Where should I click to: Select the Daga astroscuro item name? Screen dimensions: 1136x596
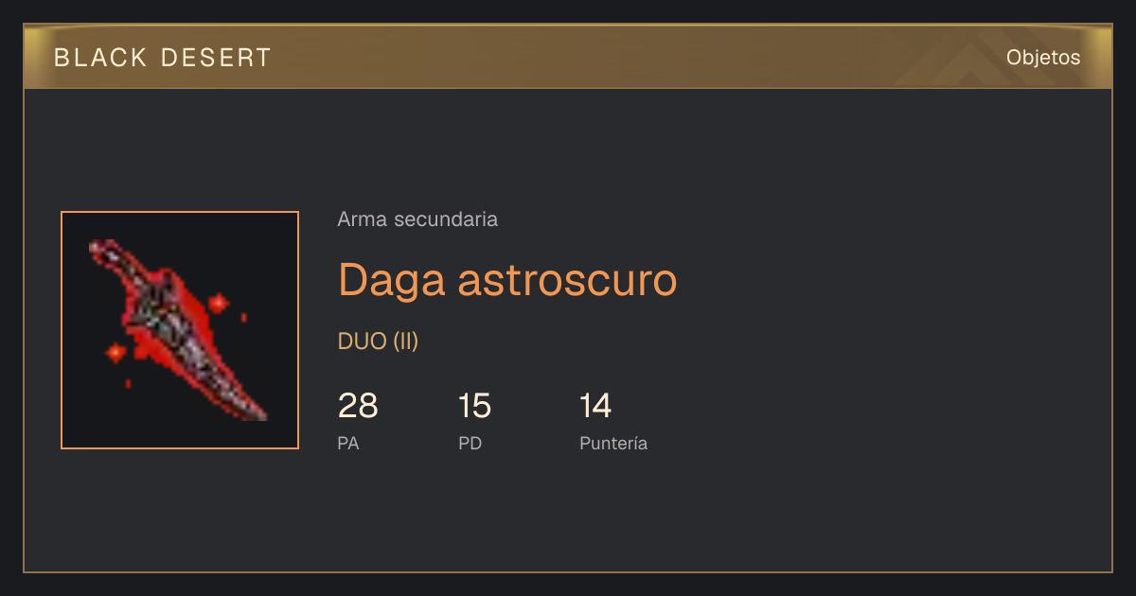point(507,279)
